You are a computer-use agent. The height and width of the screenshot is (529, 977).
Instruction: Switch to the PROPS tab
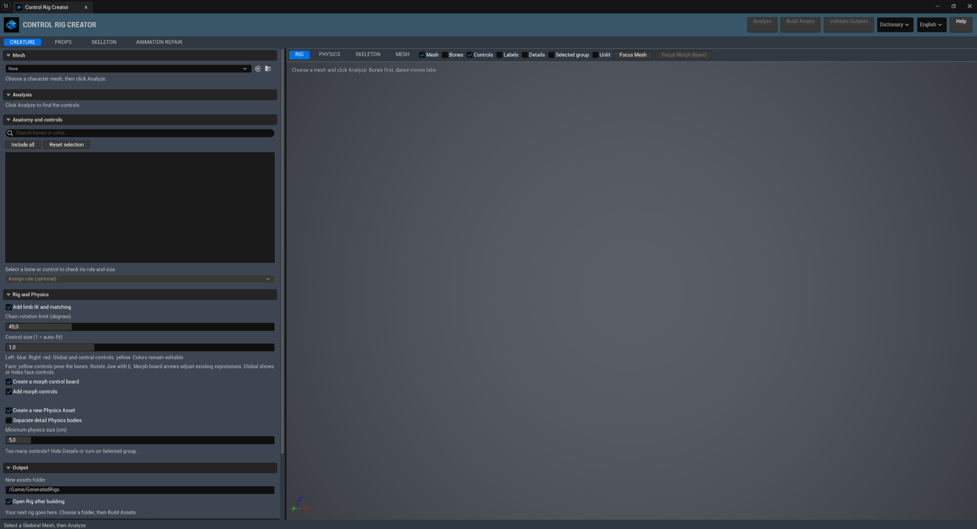tap(63, 42)
